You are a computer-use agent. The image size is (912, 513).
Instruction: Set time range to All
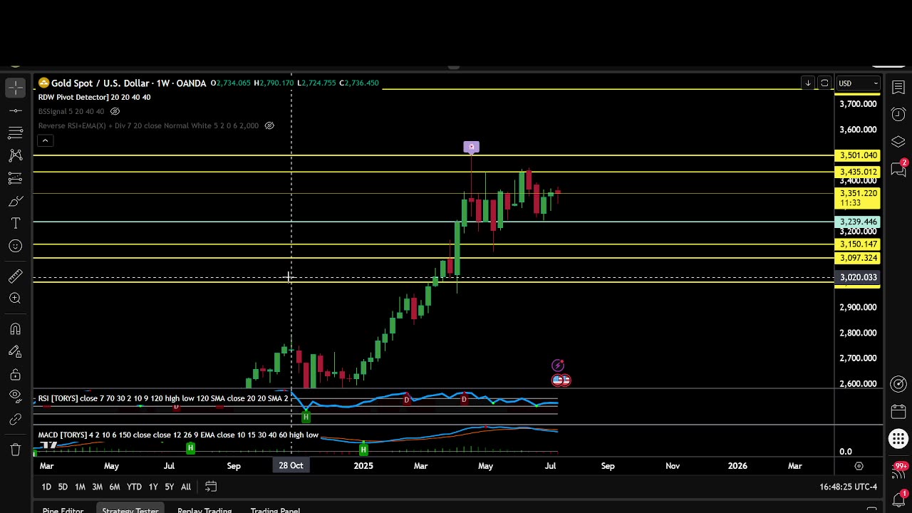pos(186,487)
